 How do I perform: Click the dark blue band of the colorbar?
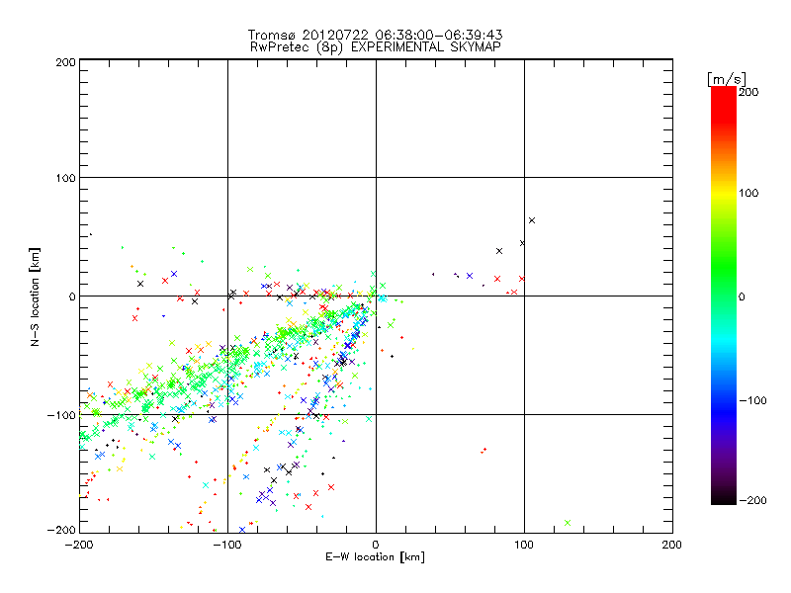(724, 413)
